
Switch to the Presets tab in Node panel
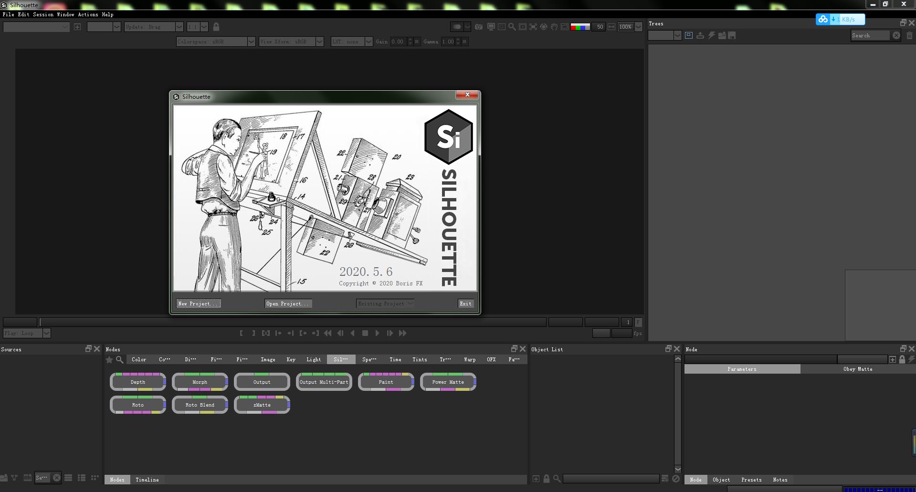[751, 480]
